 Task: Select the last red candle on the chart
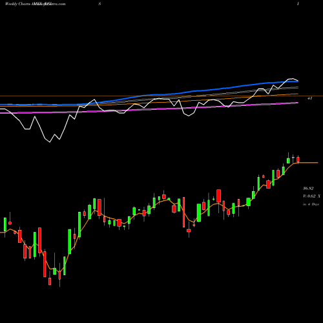click(x=298, y=160)
